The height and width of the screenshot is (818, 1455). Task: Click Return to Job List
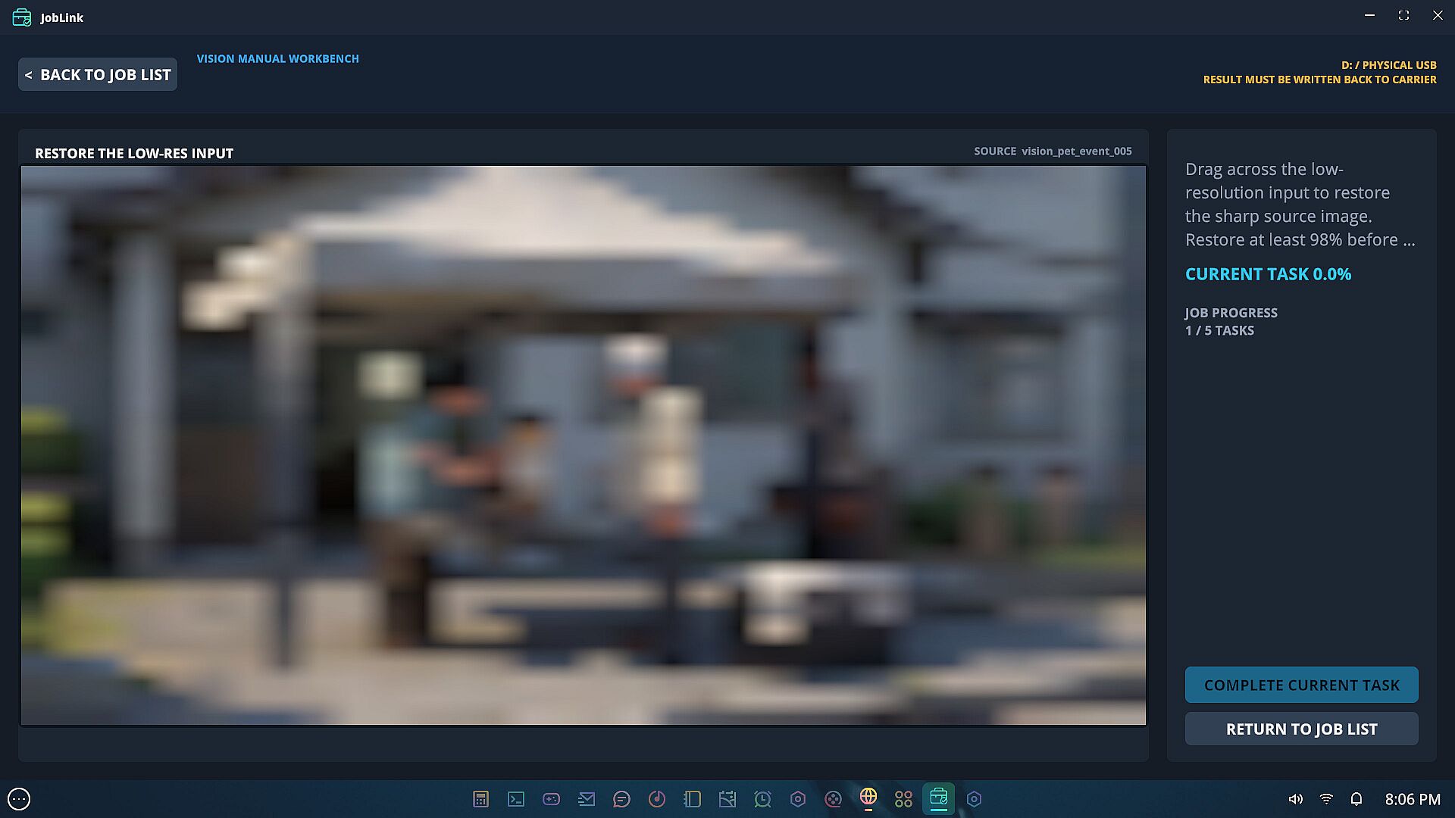point(1301,729)
